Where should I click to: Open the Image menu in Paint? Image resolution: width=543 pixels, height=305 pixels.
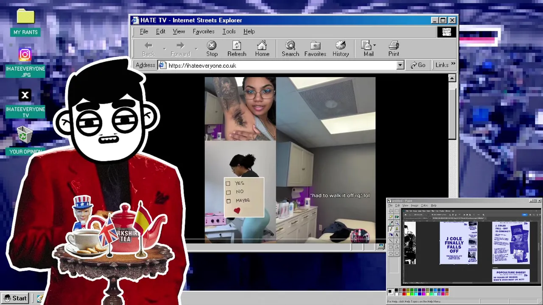(414, 205)
